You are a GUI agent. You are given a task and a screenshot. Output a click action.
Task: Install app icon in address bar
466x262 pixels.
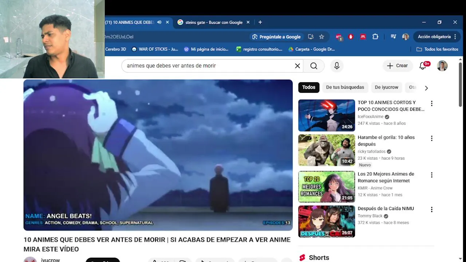coord(311,37)
